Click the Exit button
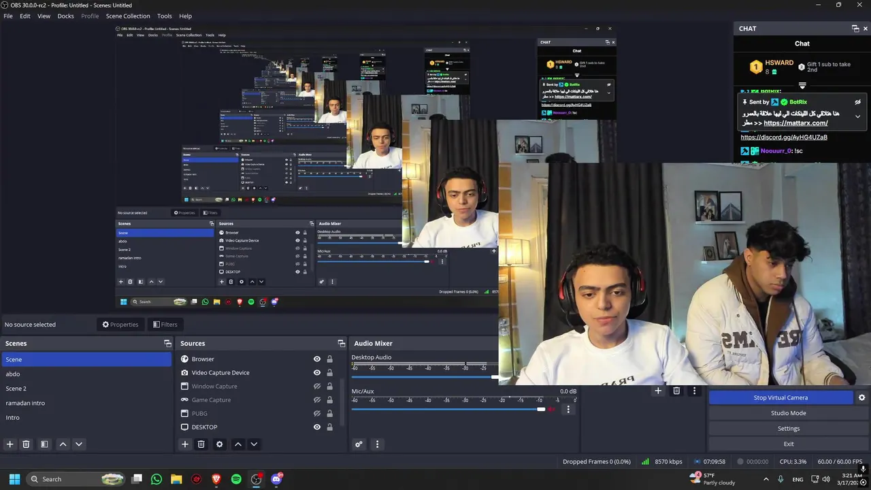This screenshot has height=490, width=871. [x=789, y=444]
